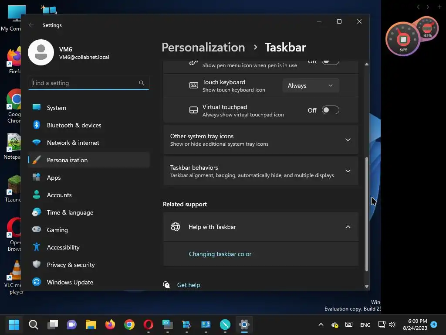Image resolution: width=446 pixels, height=335 pixels.
Task: Open the Windows Start menu
Action: coord(14,325)
